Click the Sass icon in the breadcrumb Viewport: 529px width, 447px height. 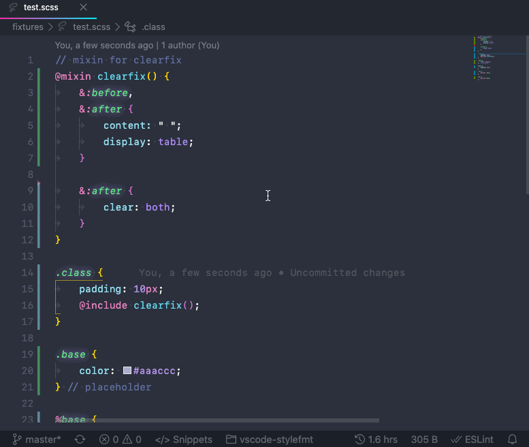click(x=62, y=27)
